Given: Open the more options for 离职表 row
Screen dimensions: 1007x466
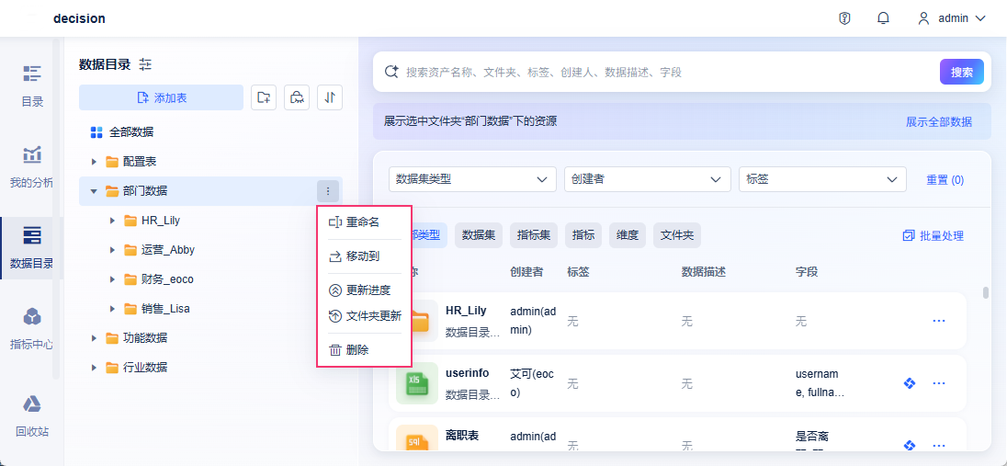Looking at the screenshot, I should [939, 445].
